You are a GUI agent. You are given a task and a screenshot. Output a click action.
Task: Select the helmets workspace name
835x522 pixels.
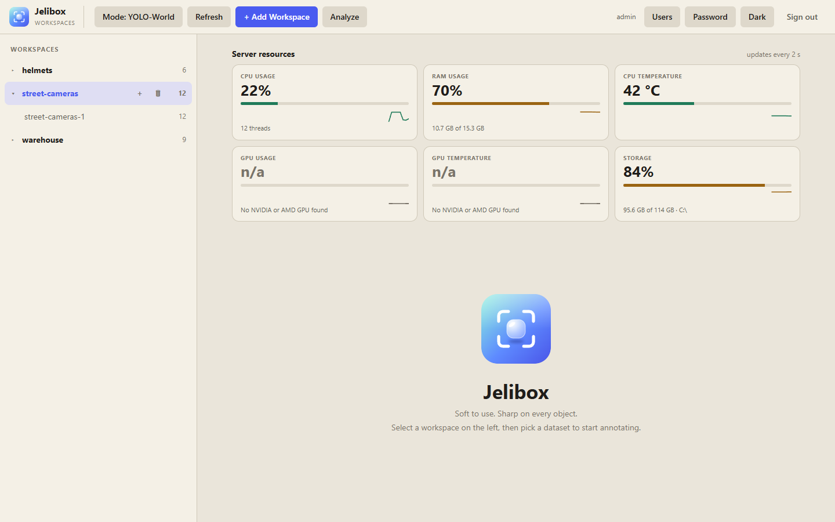pyautogui.click(x=37, y=70)
